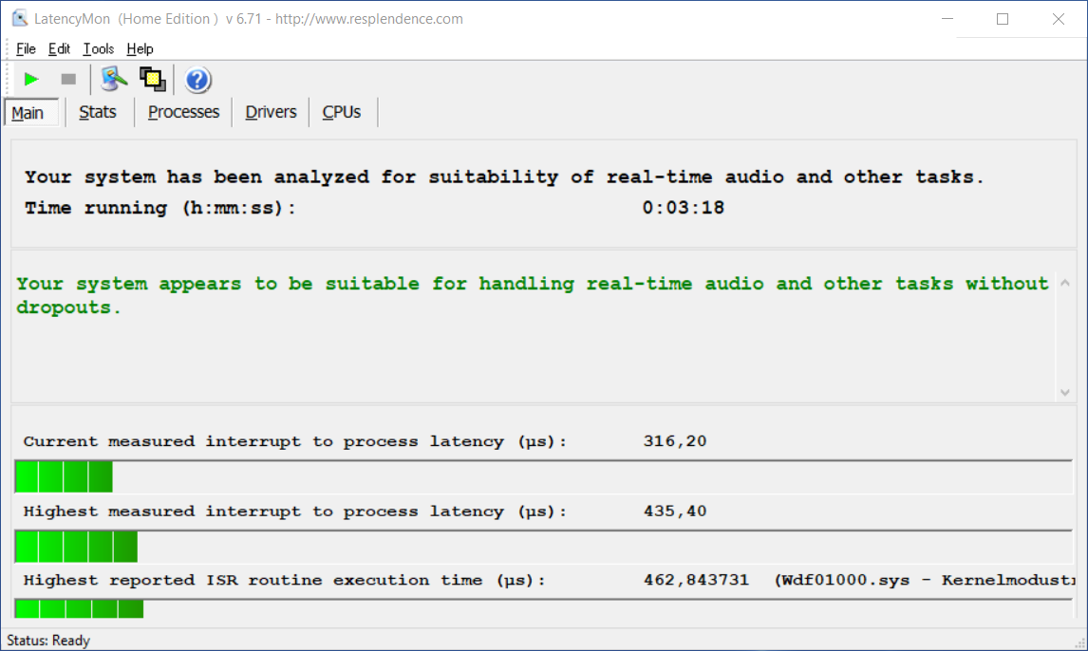Select the Main tab
This screenshot has width=1088, height=651.
(x=28, y=113)
